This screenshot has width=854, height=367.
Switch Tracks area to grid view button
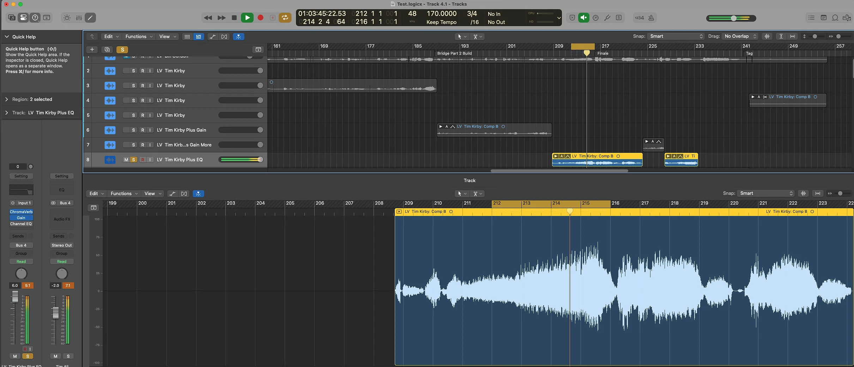click(187, 37)
